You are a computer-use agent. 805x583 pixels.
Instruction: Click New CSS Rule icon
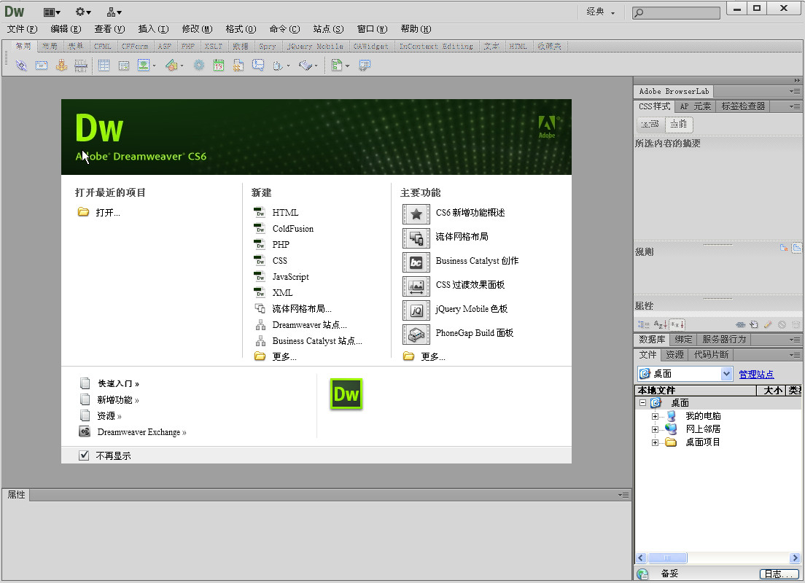pos(754,324)
